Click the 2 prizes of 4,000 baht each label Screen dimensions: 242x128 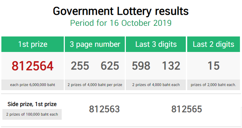click(156, 85)
